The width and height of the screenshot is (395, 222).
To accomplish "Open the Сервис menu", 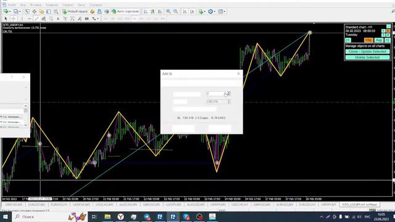I will click(67, 5).
